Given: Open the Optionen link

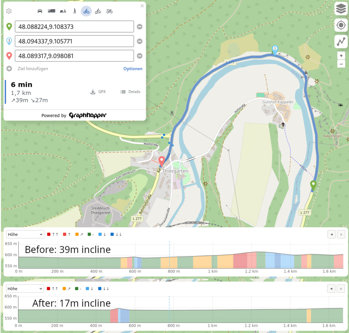Looking at the screenshot, I should tap(133, 69).
